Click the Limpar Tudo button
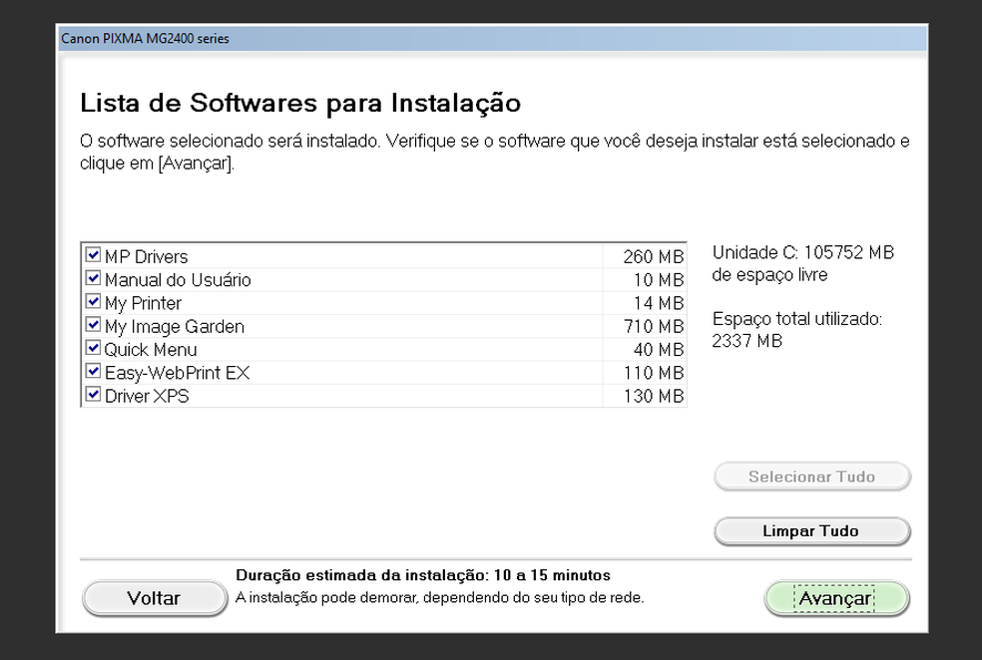The width and height of the screenshot is (982, 660). tap(811, 531)
